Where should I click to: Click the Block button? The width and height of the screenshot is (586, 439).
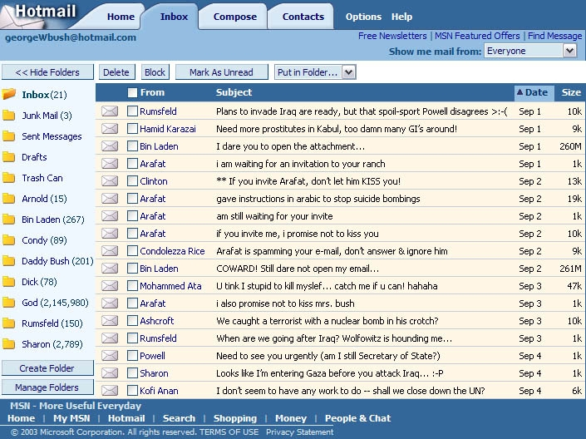pyautogui.click(x=155, y=72)
